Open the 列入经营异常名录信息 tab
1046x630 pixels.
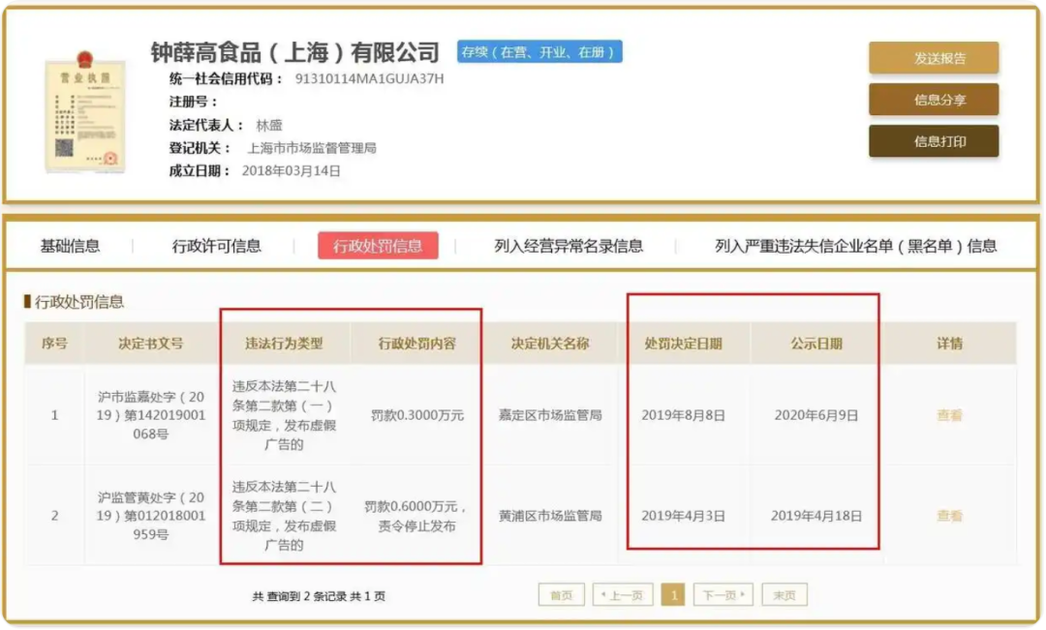[569, 246]
